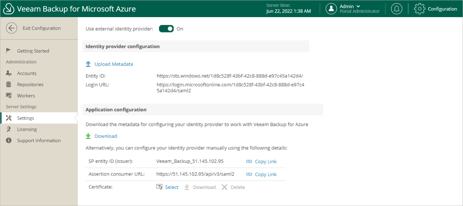
Task: Navigate to Workers page
Action: 26,96
